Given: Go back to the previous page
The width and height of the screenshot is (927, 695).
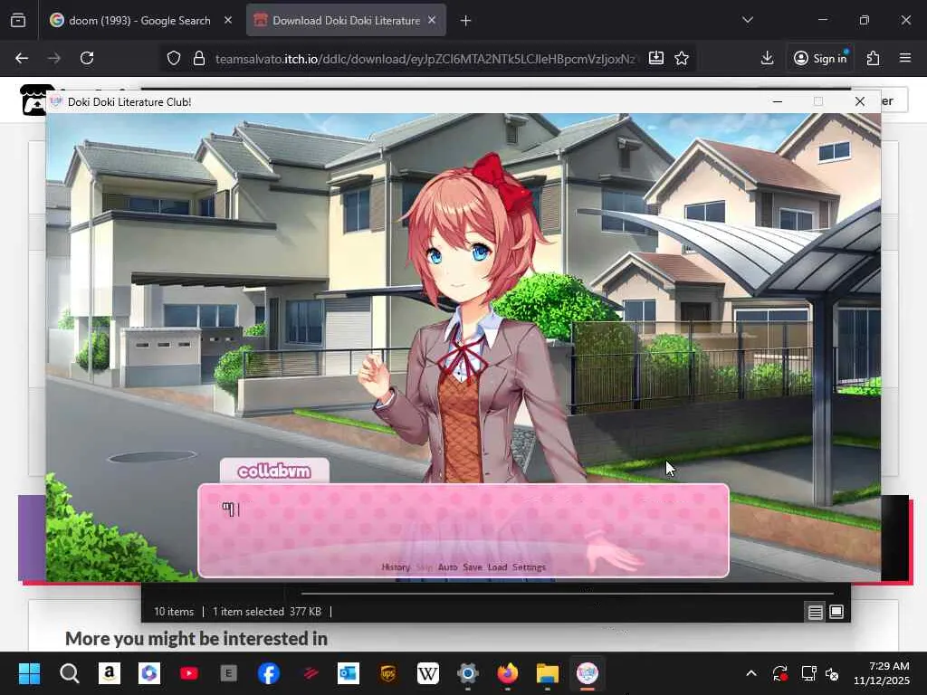Looking at the screenshot, I should tap(22, 58).
